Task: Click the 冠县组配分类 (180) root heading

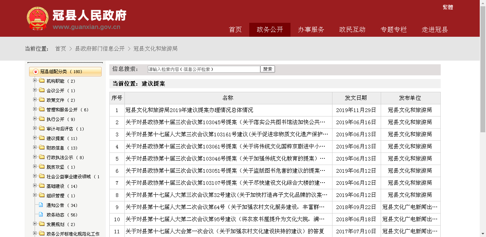Action: pos(65,72)
